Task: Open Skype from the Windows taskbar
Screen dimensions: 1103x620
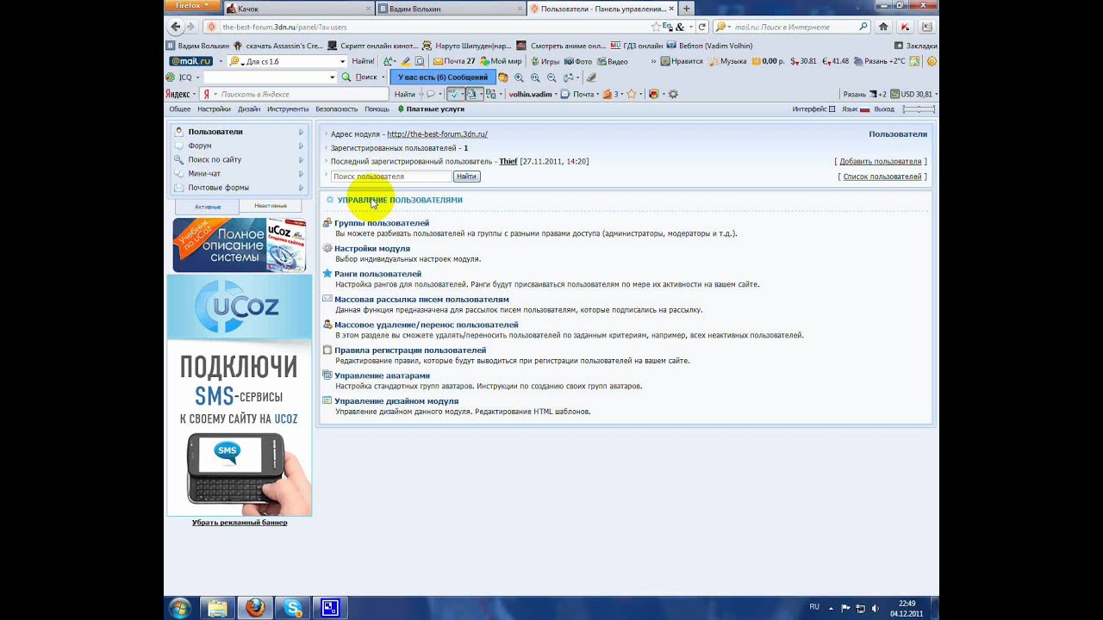Action: 292,607
